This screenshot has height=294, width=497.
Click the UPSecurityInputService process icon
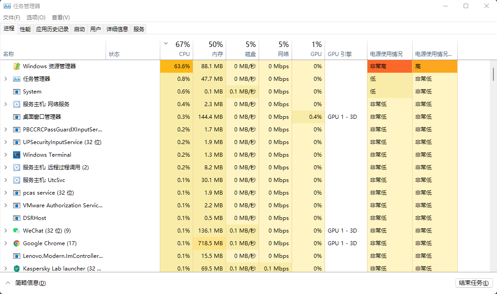(x=17, y=142)
